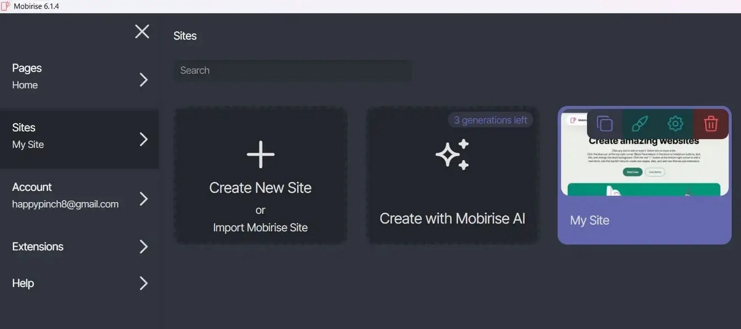Click the edit site brush icon
The height and width of the screenshot is (329, 741).
[x=640, y=124]
